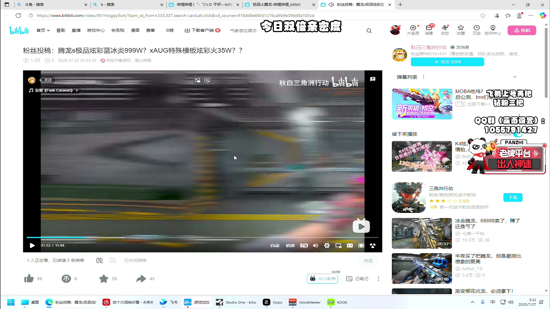Go to 番剧 in the navigation bar
Viewport: 550px width, 309px height.
(61, 30)
